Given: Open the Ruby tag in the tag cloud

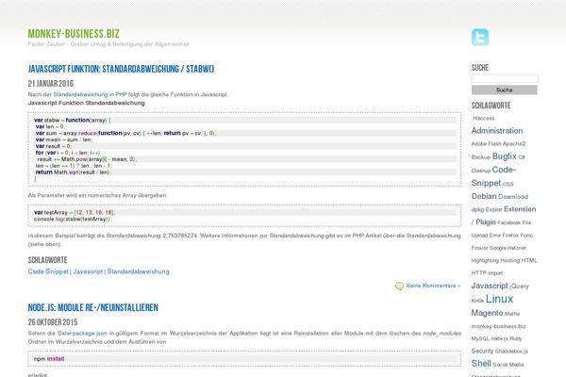Looking at the screenshot, I should coord(515,338).
